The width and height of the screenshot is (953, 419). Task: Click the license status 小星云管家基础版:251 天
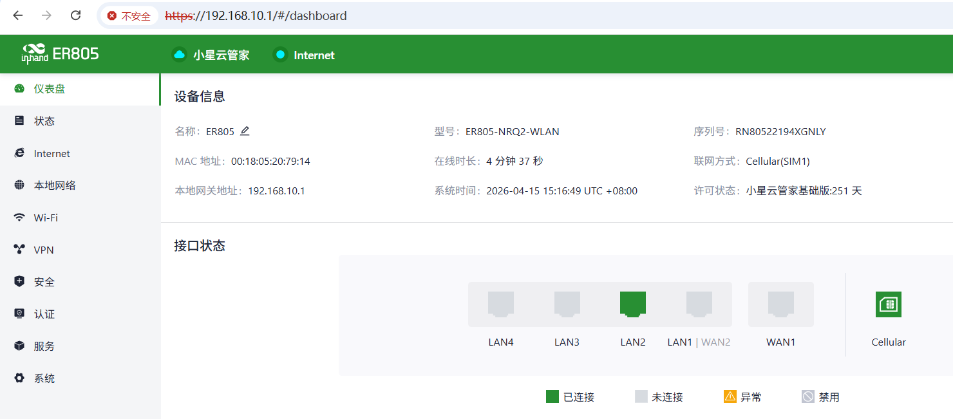pos(804,191)
